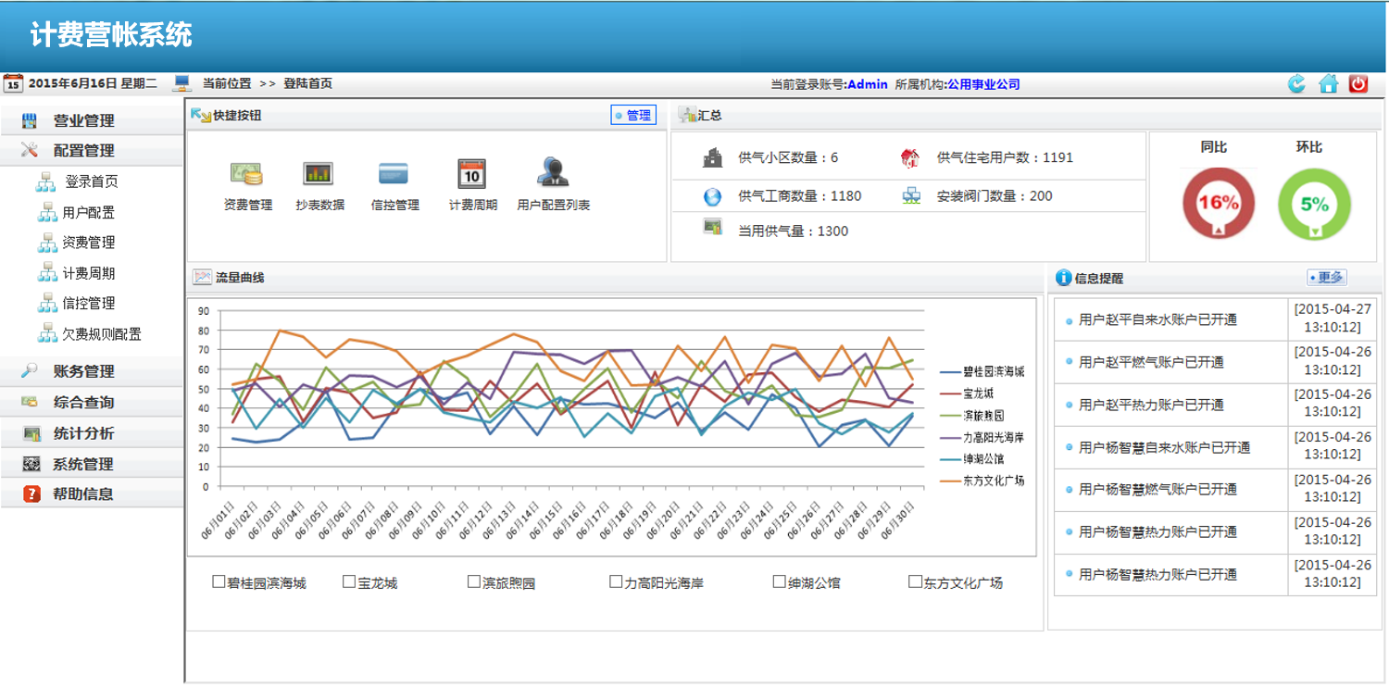Select 登录首页 in the sidebar tree
Image resolution: width=1389 pixels, height=687 pixels.
click(91, 181)
